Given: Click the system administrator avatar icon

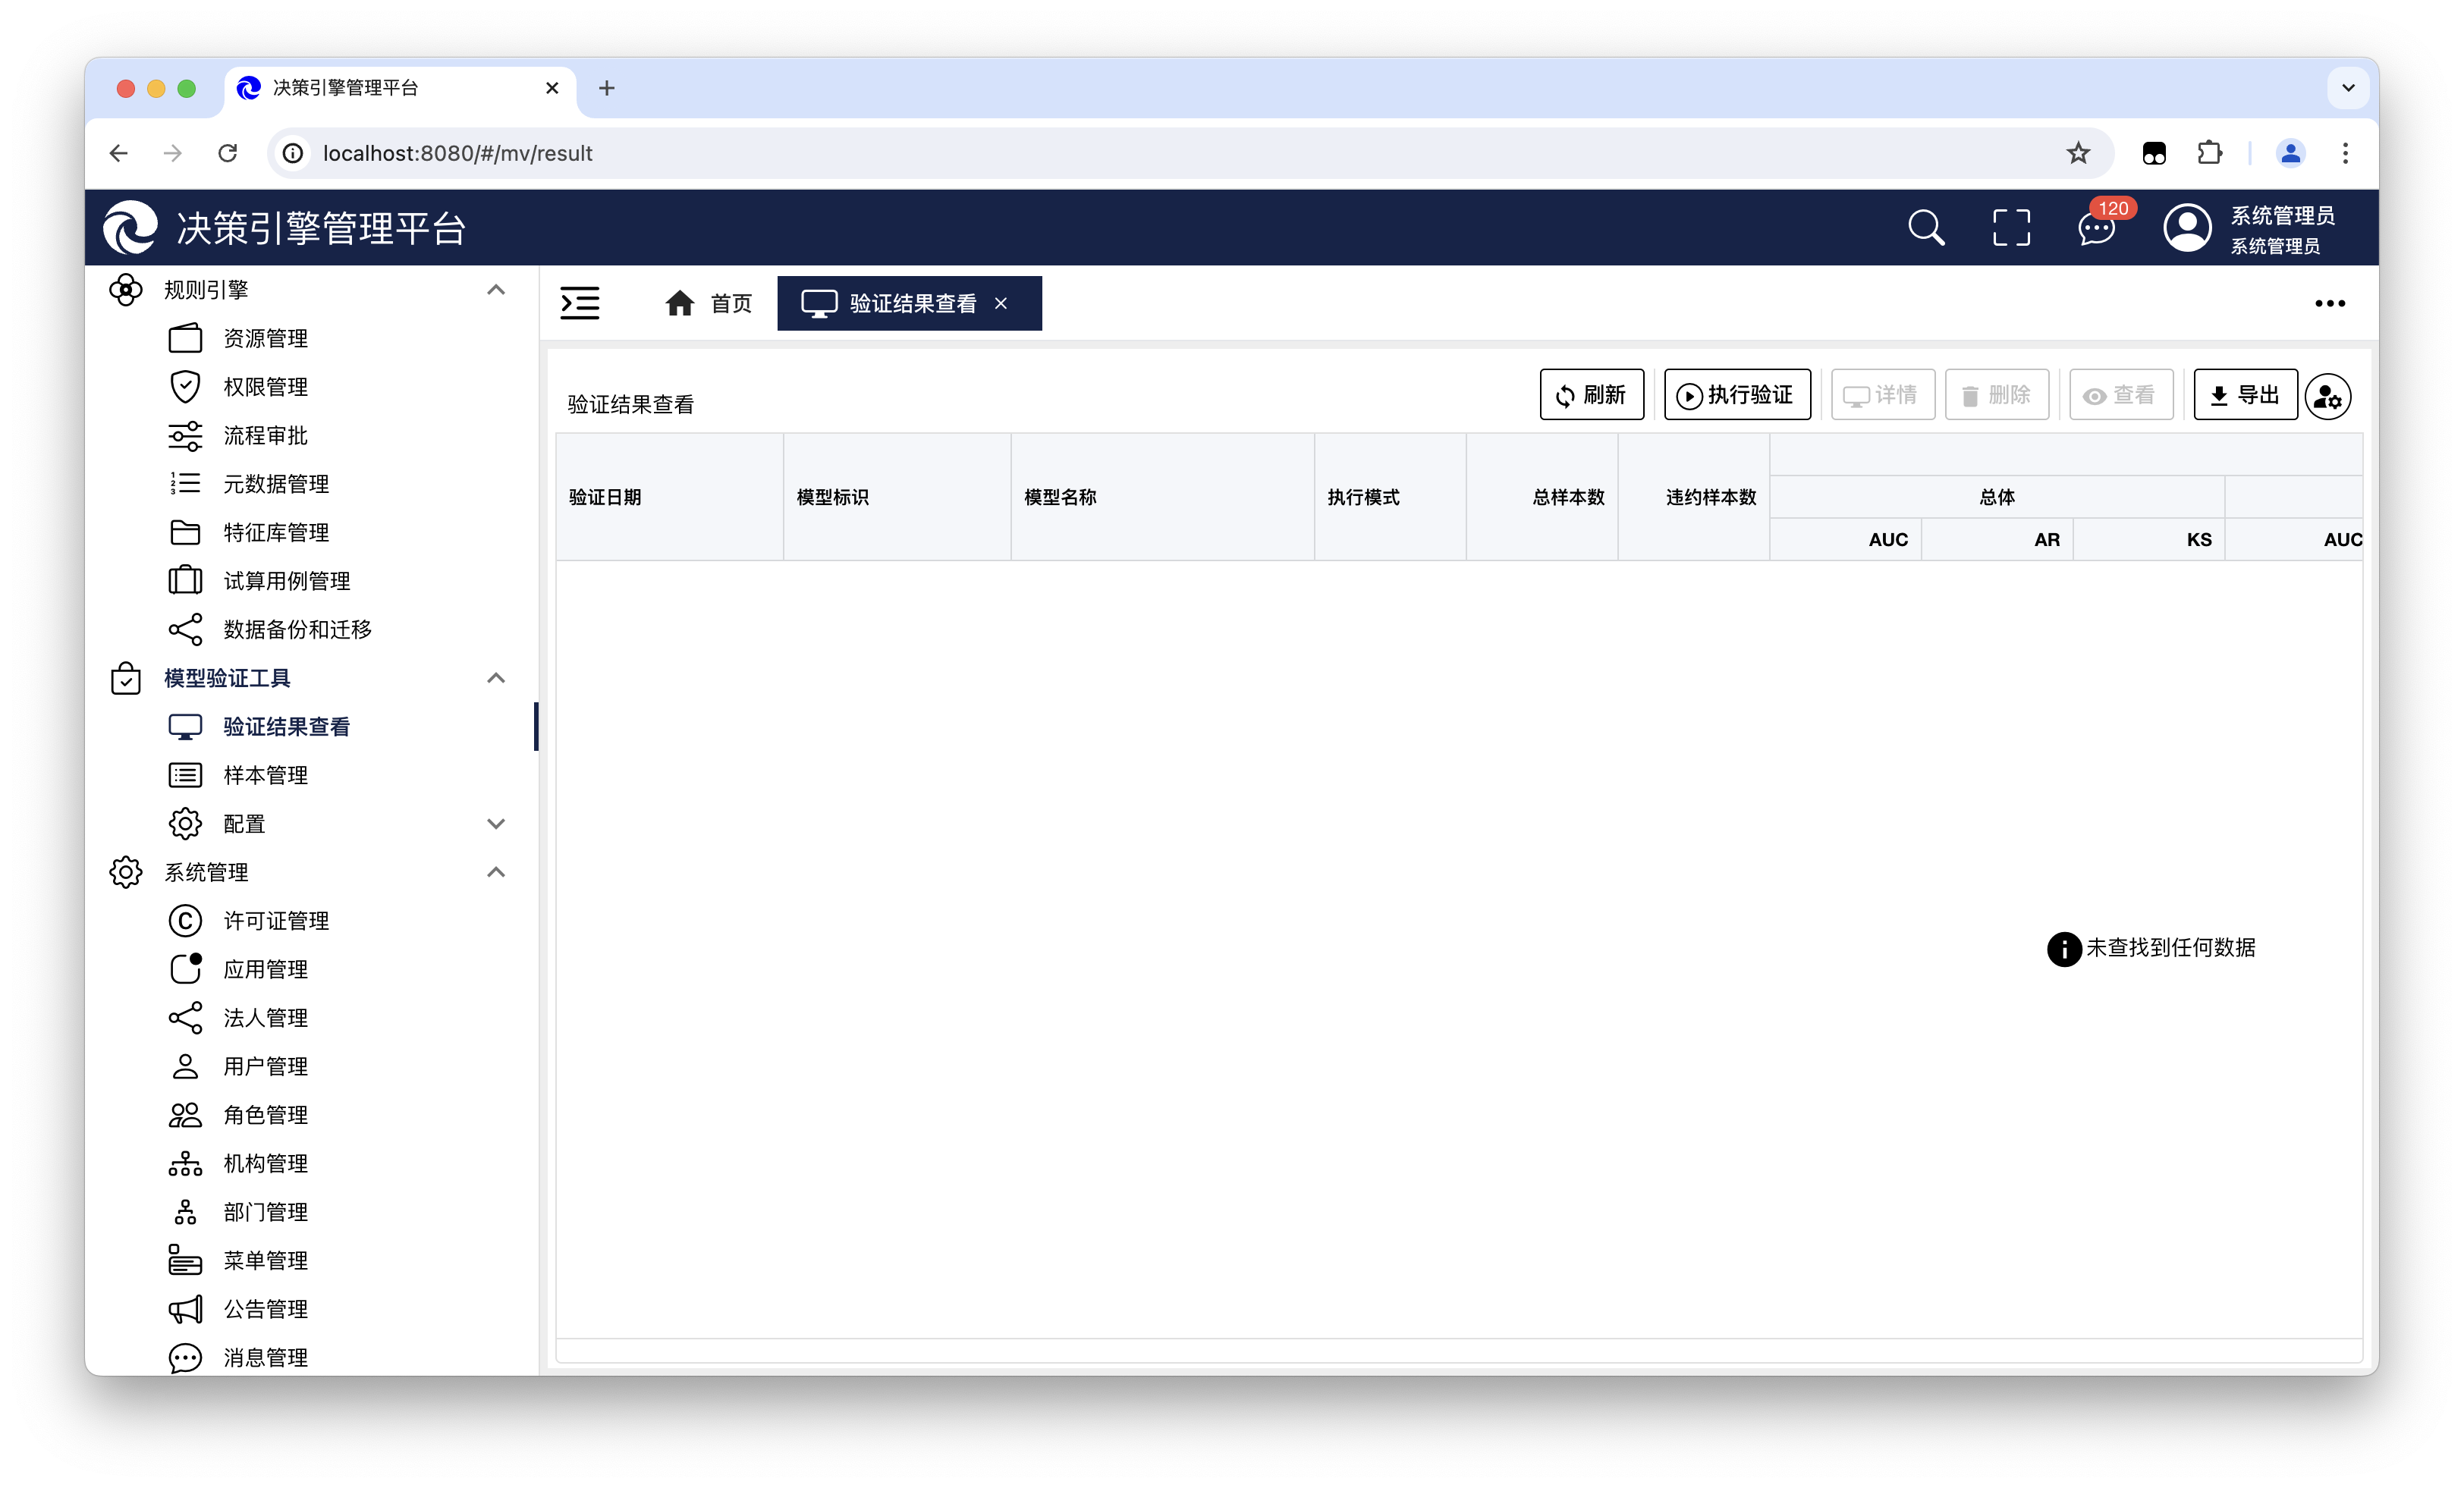Looking at the screenshot, I should point(2187,228).
